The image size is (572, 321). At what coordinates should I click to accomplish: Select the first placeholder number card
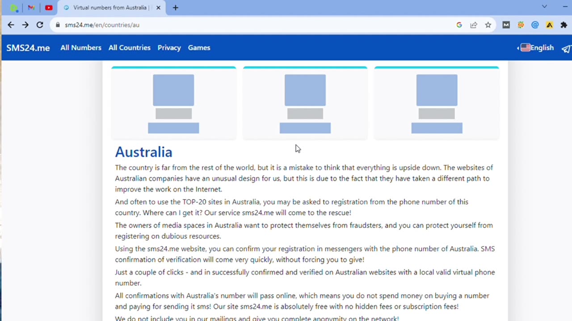(173, 103)
